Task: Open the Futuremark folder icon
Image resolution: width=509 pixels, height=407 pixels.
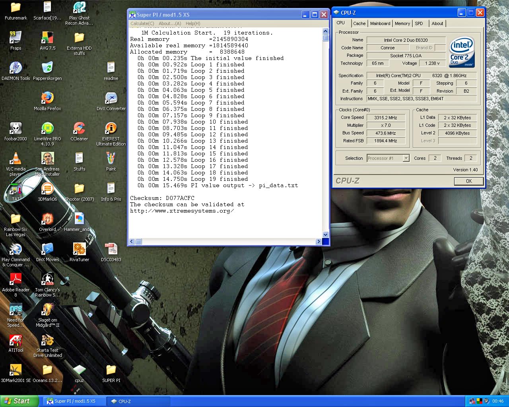Action: 16,8
